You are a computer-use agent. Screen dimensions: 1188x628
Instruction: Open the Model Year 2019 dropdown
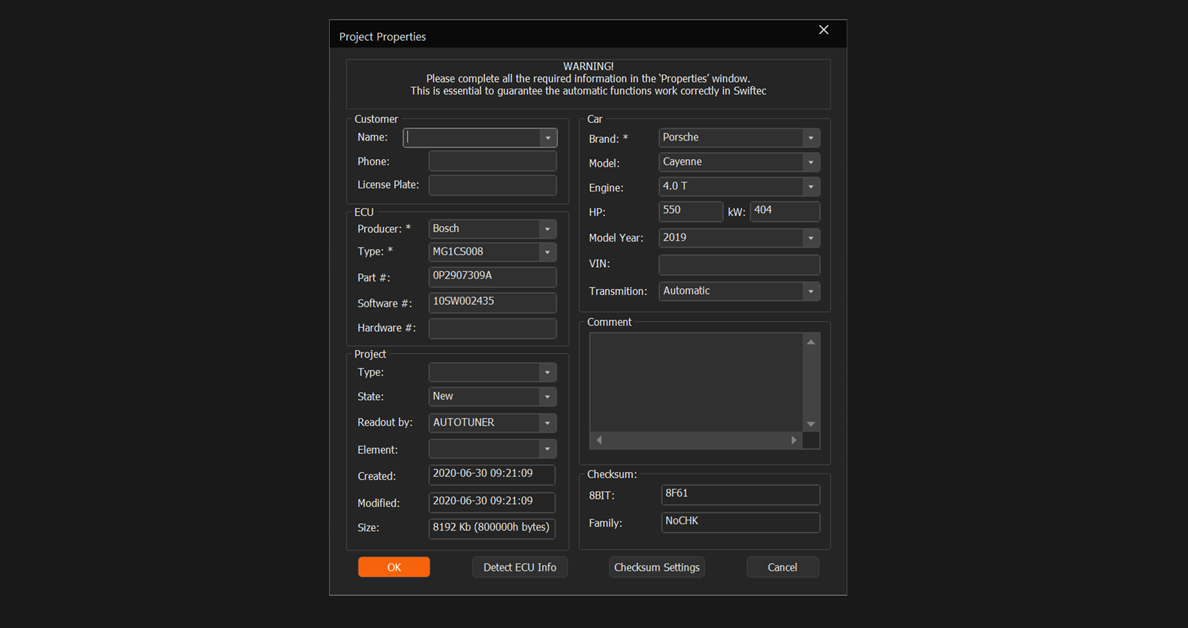tap(810, 239)
